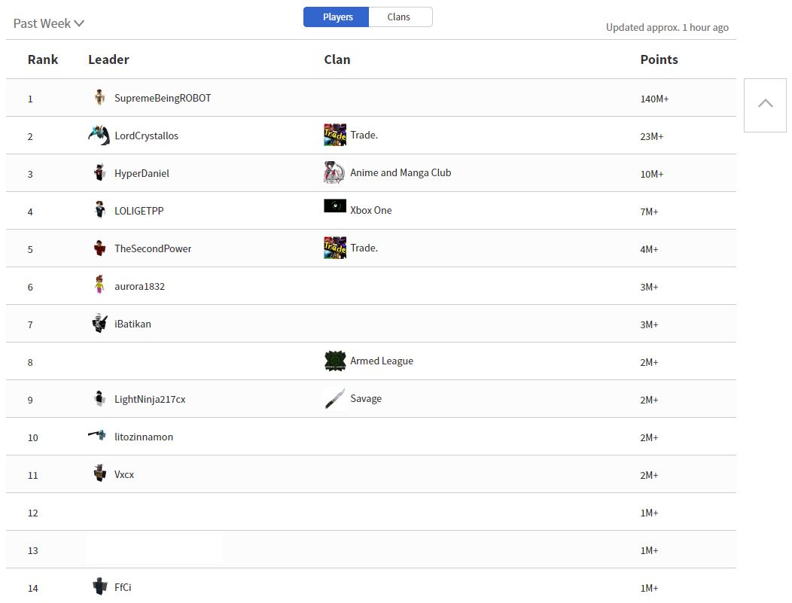Open LightNinja217cx's player profile link
The width and height of the screenshot is (792, 603).
coord(150,400)
